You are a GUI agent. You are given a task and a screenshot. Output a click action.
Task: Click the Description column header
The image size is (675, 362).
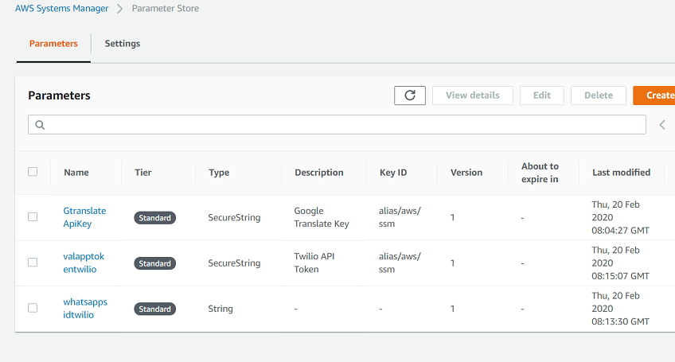coord(319,172)
